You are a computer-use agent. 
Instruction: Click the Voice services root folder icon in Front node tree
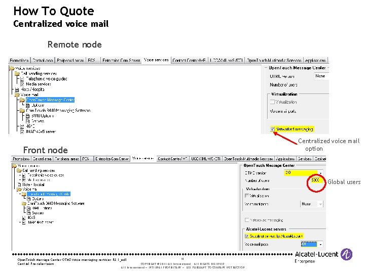(x=14, y=166)
